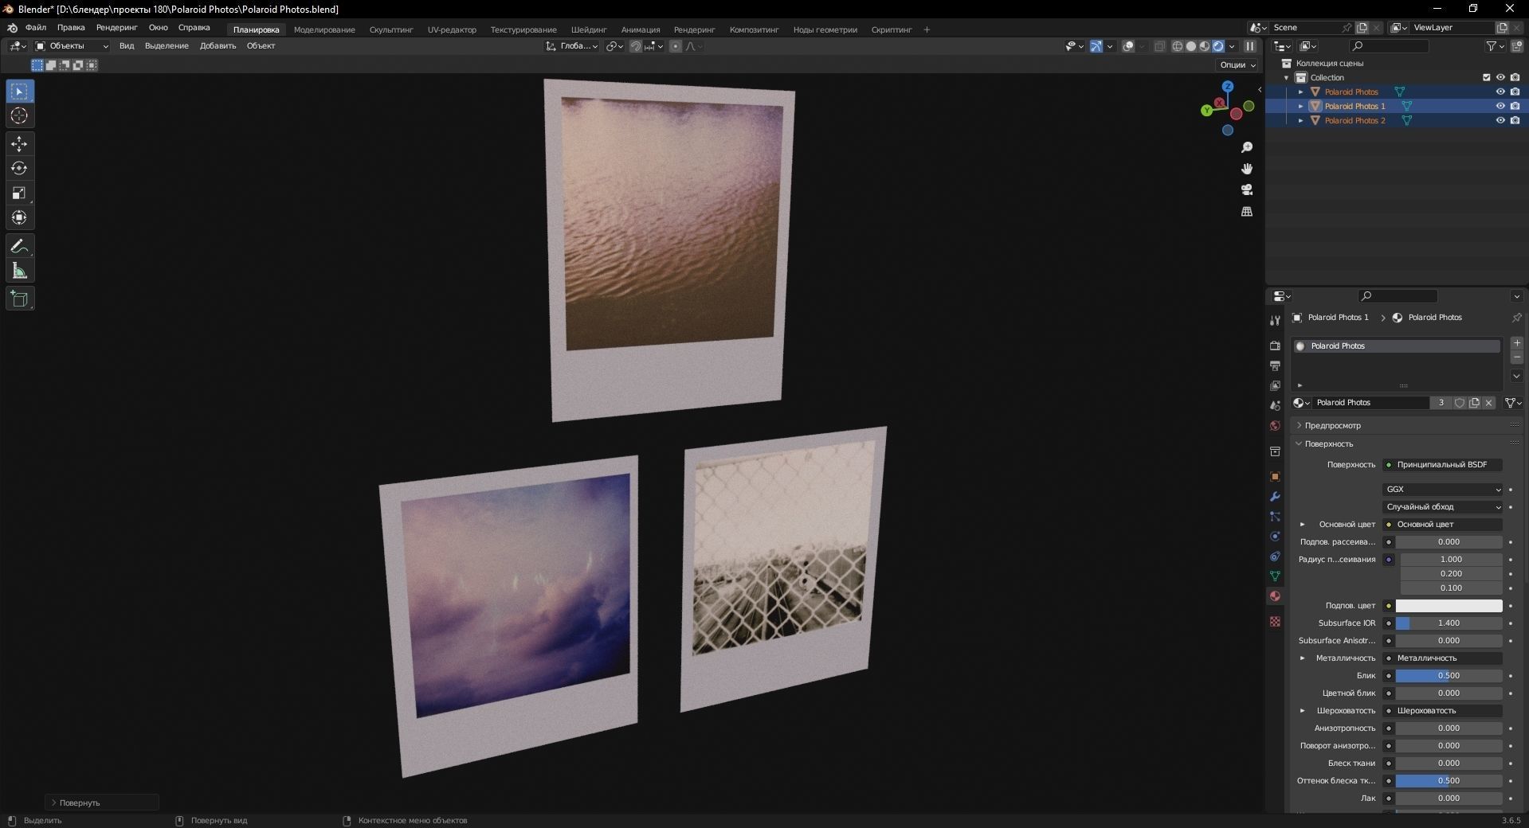Uncheck the Collection exclude checkbox
The height and width of the screenshot is (828, 1529).
1486,78
